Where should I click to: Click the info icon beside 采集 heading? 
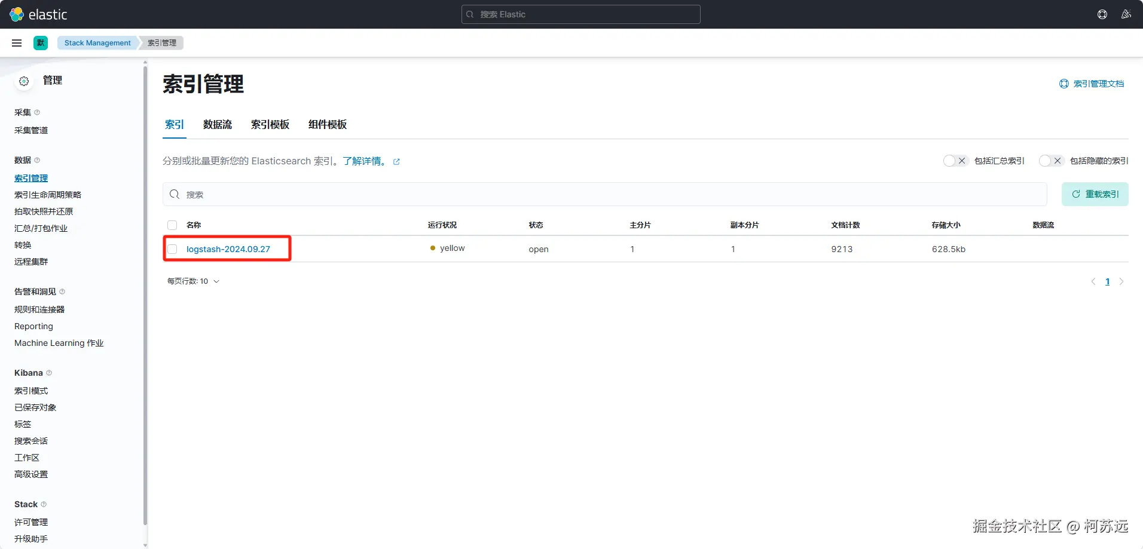pos(37,112)
